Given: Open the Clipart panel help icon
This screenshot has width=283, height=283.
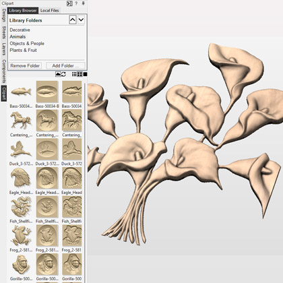Looking at the screenshot, I should point(76,3).
